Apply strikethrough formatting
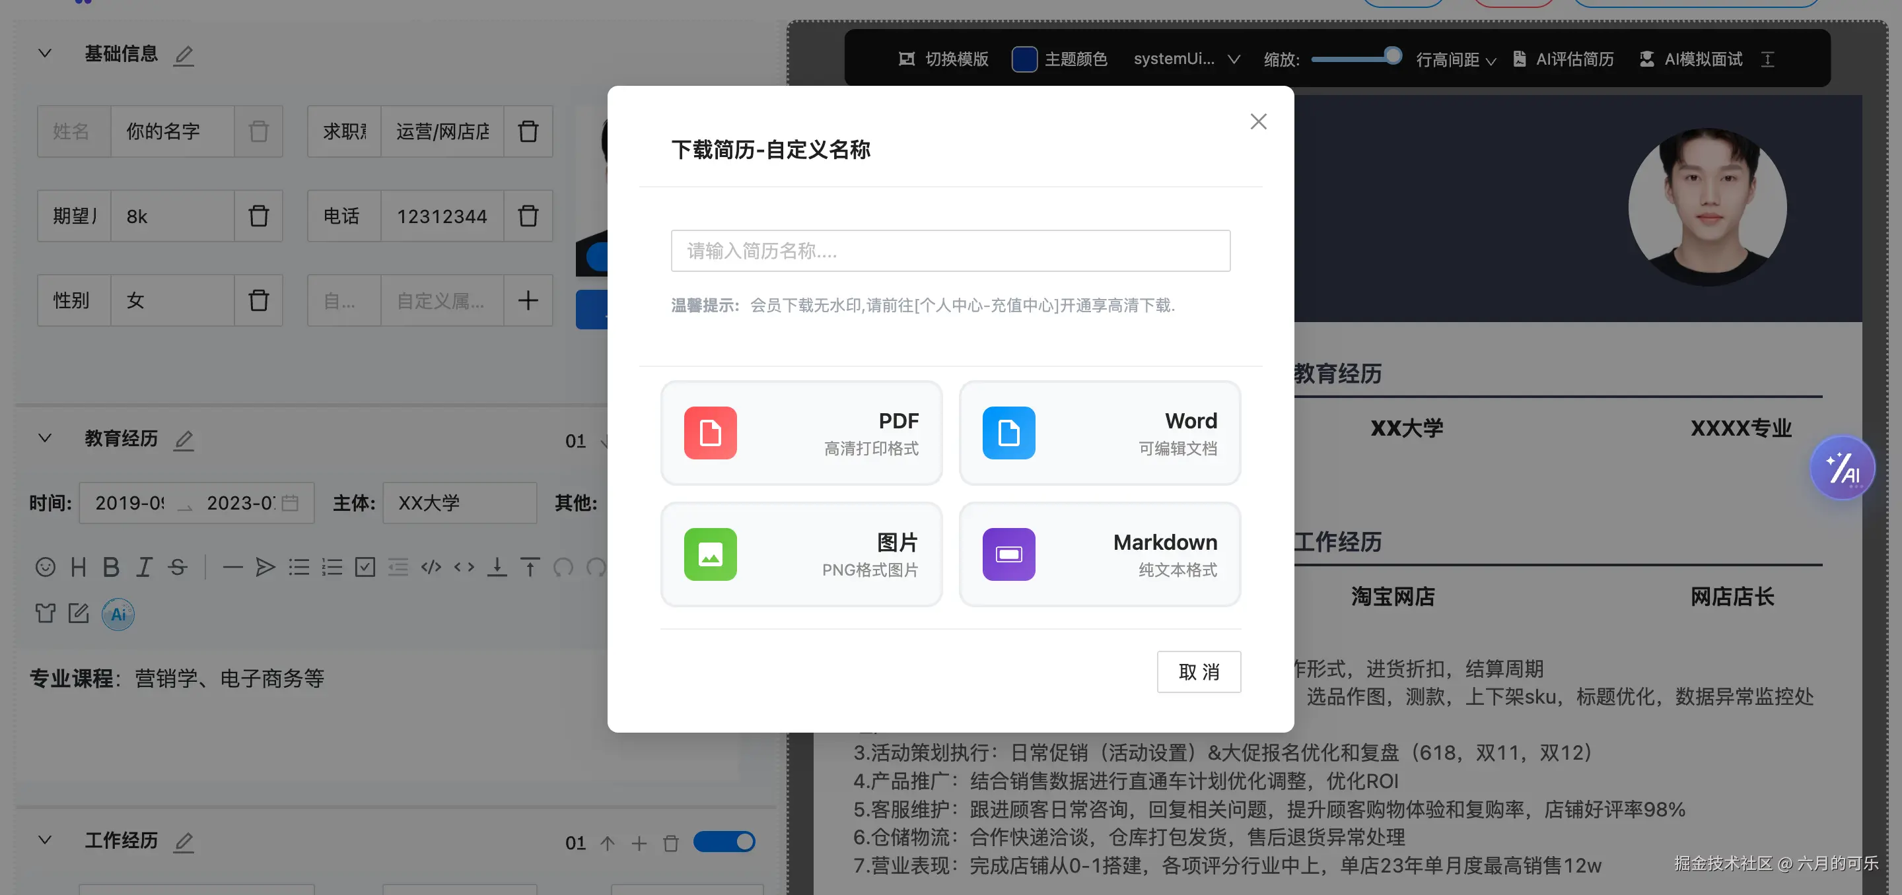Image resolution: width=1902 pixels, height=895 pixels. pos(178,567)
